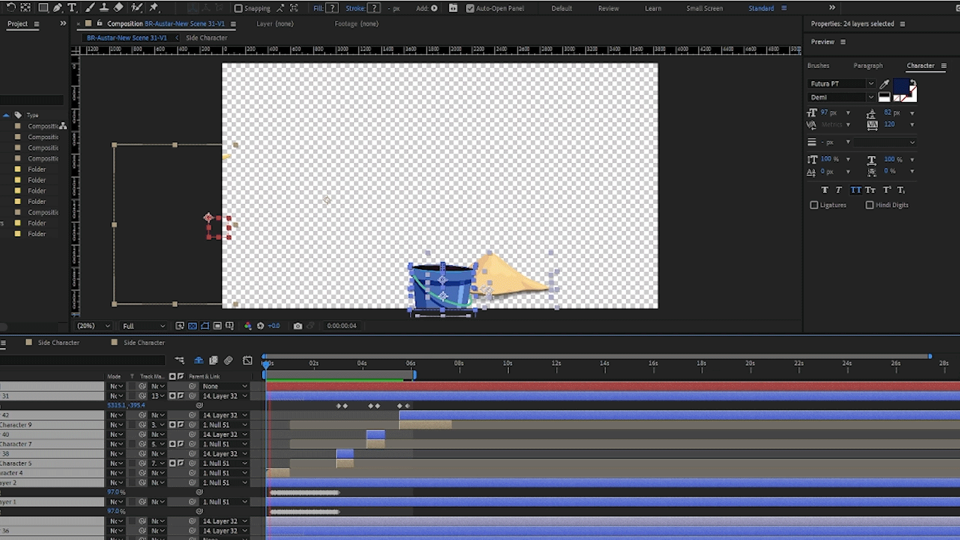The image size is (960, 540).
Task: Click the 0:00:00:04 timecode display
Action: (x=341, y=326)
